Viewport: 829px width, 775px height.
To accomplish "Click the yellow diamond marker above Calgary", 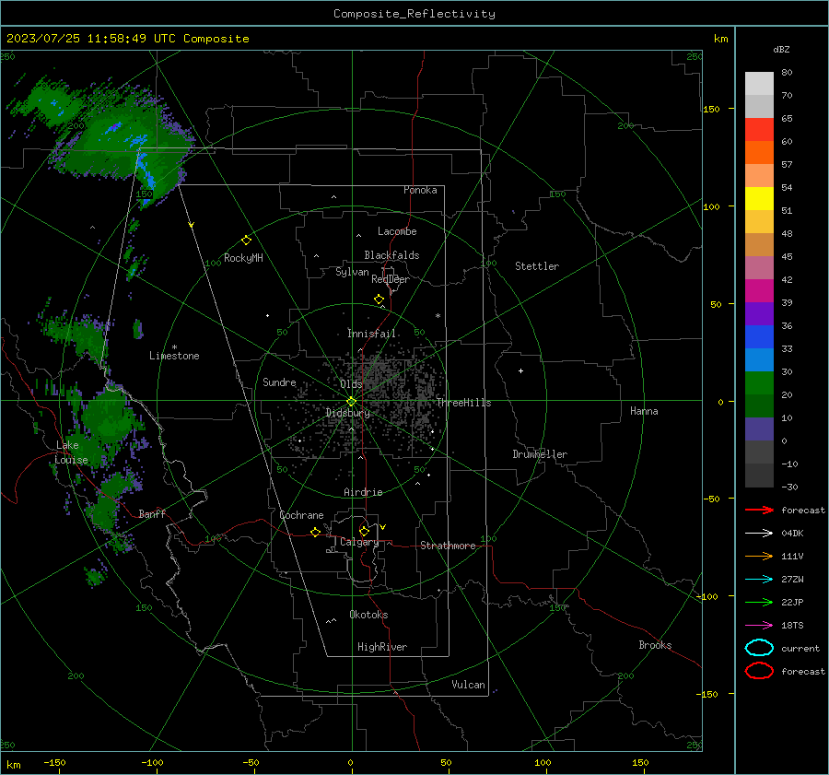I will tap(364, 531).
